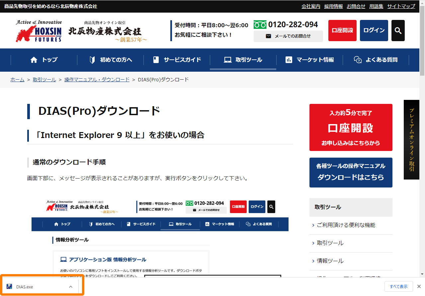Click the プレミアムオンライン取引 vertical side banner
Image resolution: width=425 pixels, height=296 pixels.
coord(411,139)
